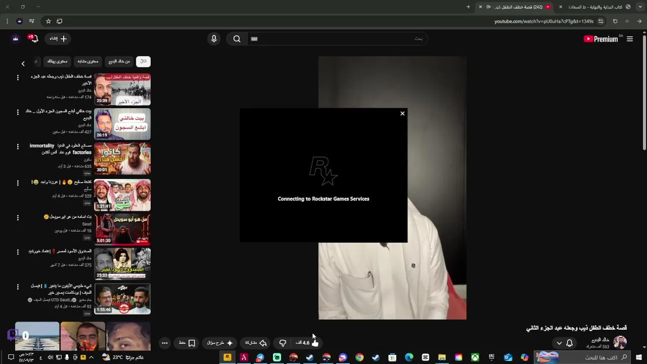Open more actions menu below video
The width and height of the screenshot is (647, 364).
(x=165, y=343)
